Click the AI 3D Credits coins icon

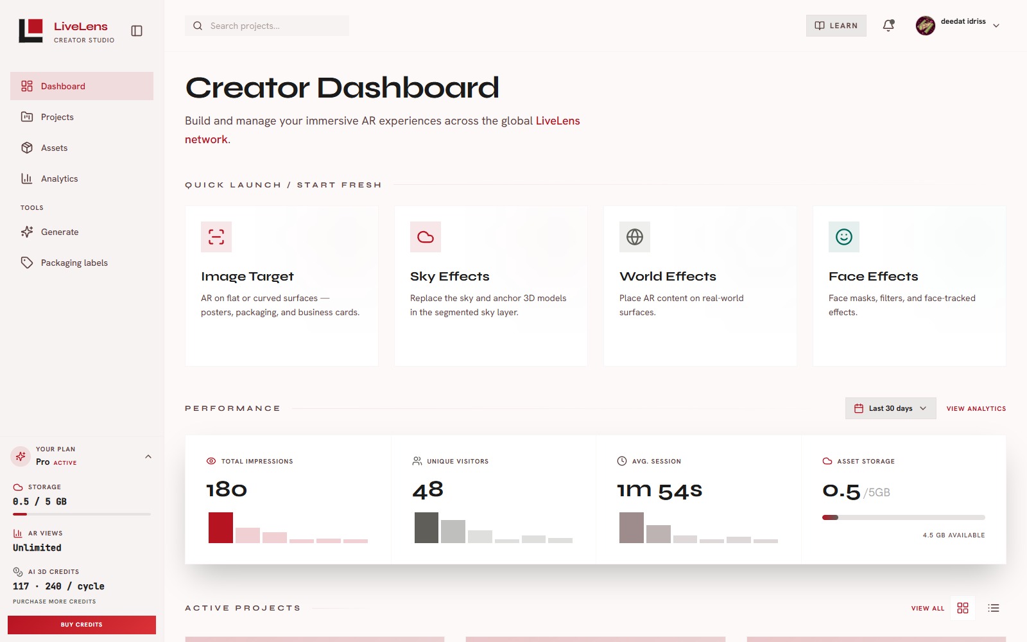pos(18,572)
